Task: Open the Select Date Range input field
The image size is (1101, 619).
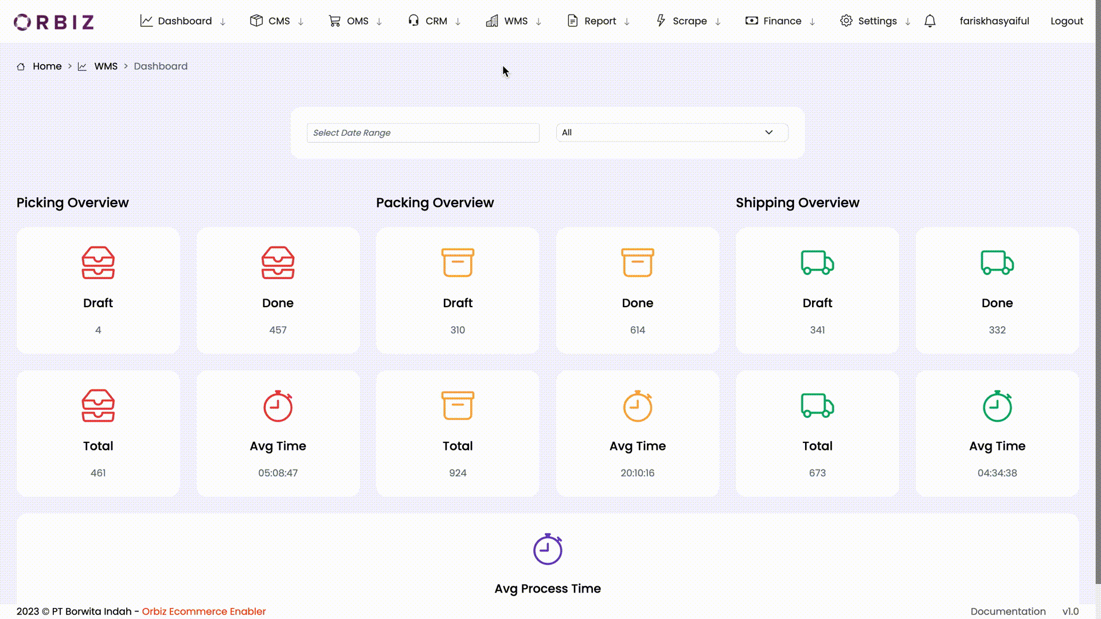Action: 422,132
